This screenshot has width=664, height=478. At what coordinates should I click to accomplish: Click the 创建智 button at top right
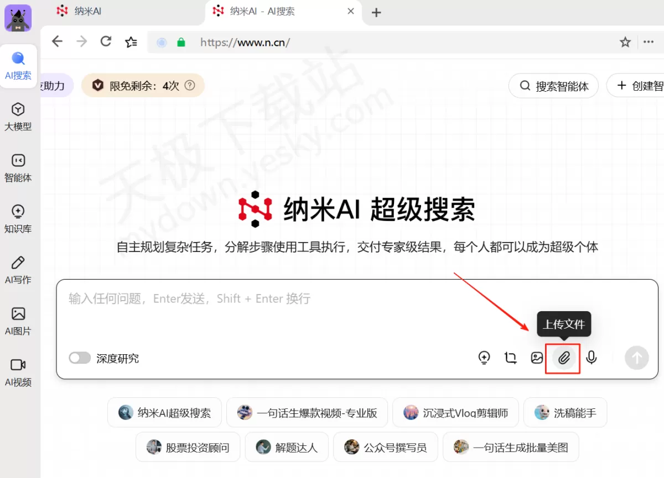[635, 86]
